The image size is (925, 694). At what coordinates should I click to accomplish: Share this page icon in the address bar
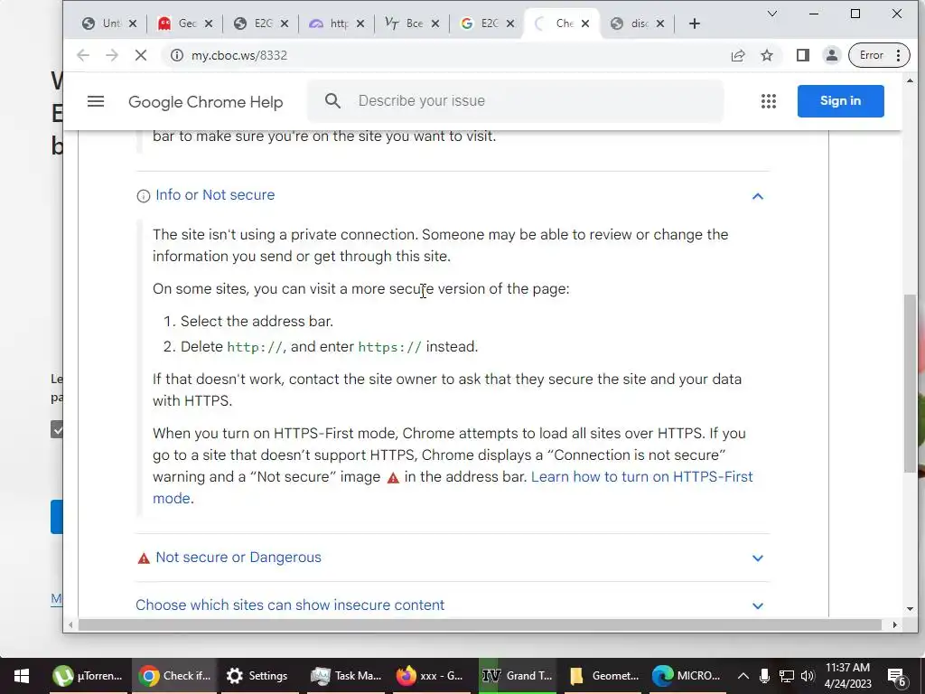tap(738, 55)
